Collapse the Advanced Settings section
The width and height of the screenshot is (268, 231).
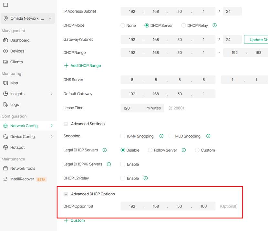pyautogui.click(x=66, y=124)
